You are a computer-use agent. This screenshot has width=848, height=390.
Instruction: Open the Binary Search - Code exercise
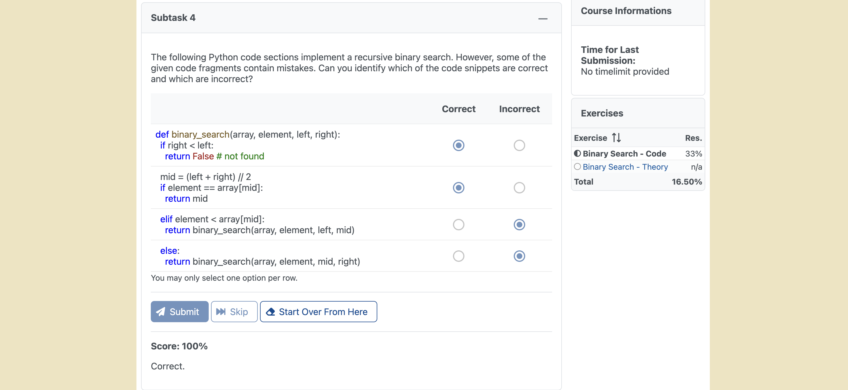click(x=624, y=154)
